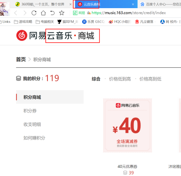The width and height of the screenshot is (181, 176).
Task: Reload the page with refresh icon
Action: pyautogui.click(x=34, y=13)
